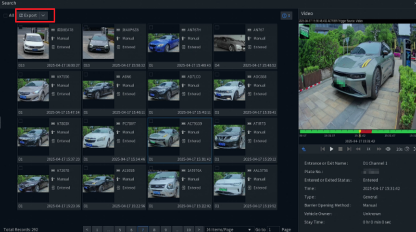Click the Vehicle Owner value Unknown
This screenshot has width=416, height=232.
[372, 214]
